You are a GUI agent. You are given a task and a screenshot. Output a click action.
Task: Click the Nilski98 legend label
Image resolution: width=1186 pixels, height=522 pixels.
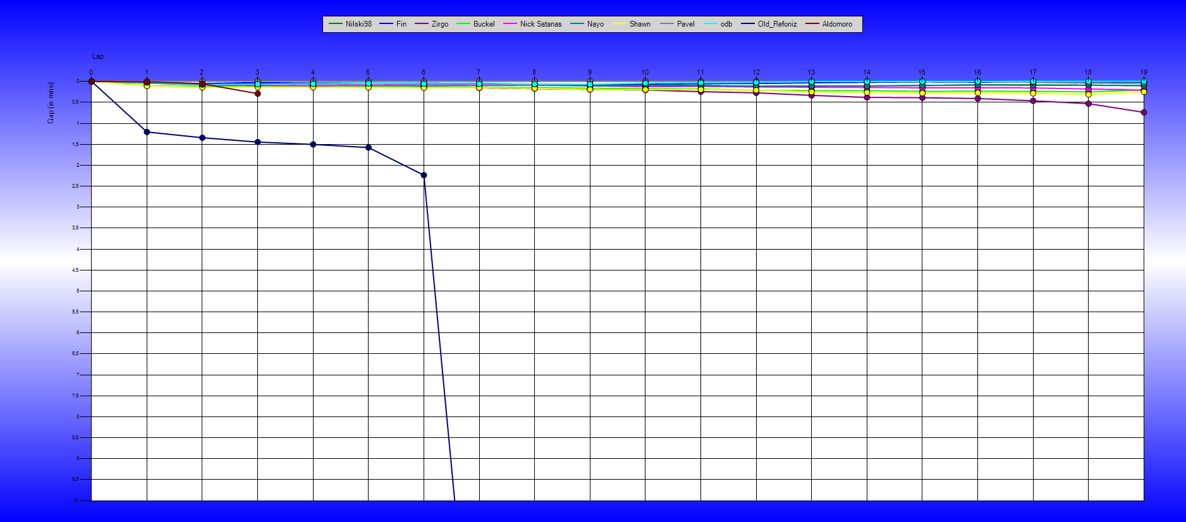[x=358, y=24]
